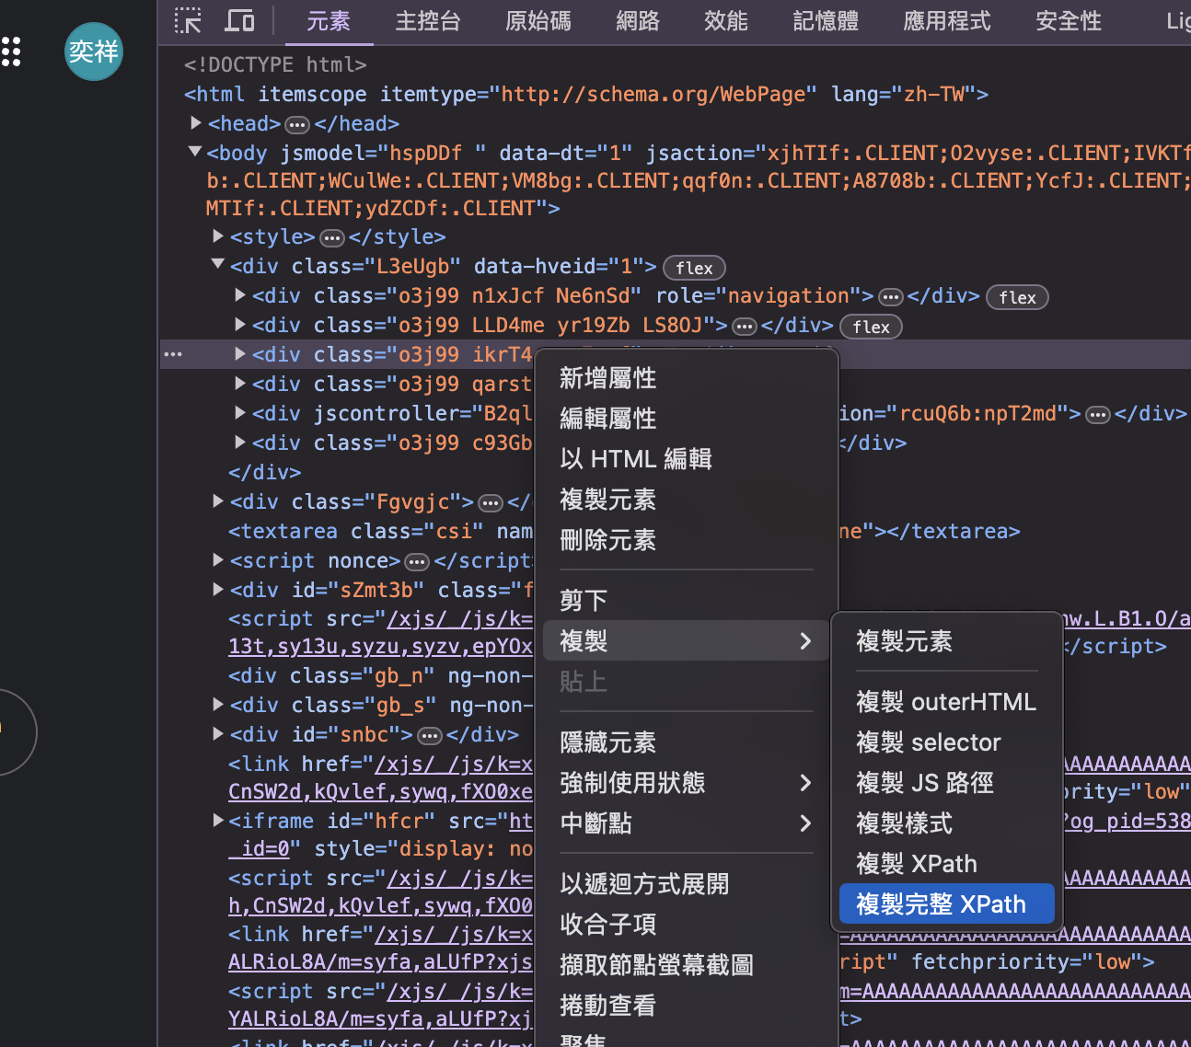Screen dimensions: 1191x1047
Task: Expand the gb_s div arrow
Action: point(218,705)
